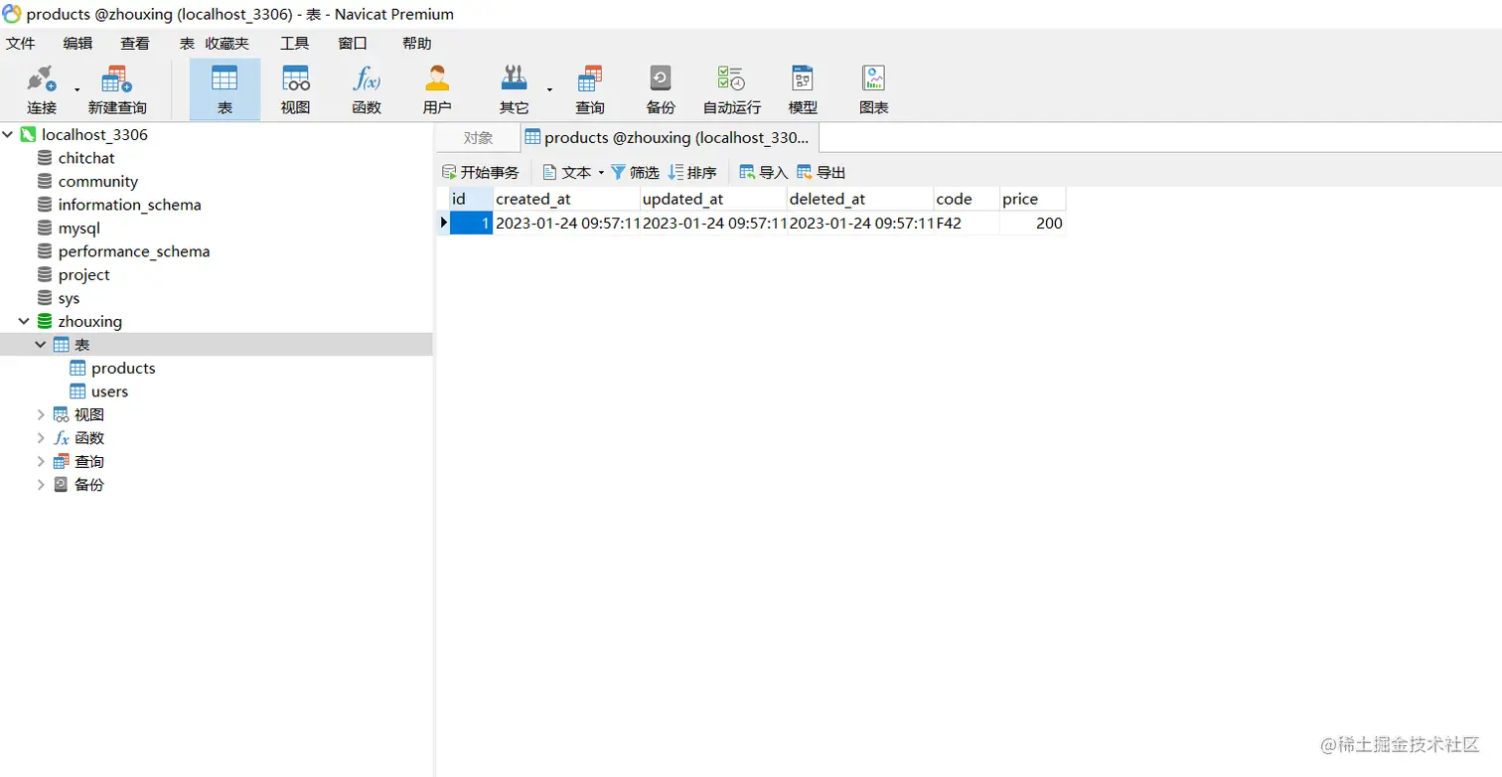
Task: Expand the 视图 views node
Action: pyautogui.click(x=41, y=414)
